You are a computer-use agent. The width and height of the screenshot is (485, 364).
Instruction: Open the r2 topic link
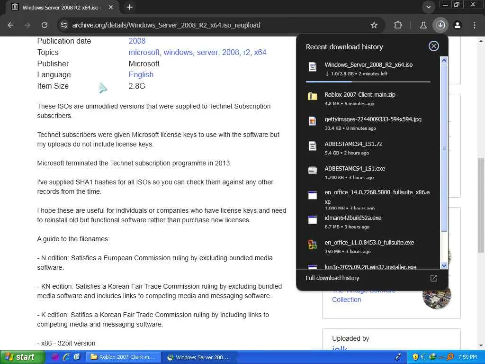[x=246, y=52]
